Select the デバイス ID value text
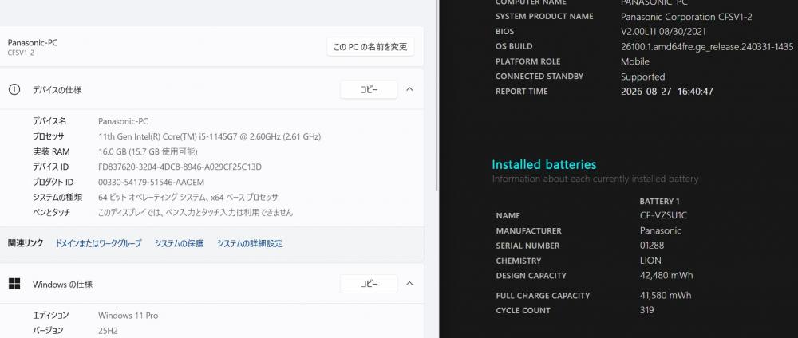Viewport: 798px width, 338px height. point(180,167)
